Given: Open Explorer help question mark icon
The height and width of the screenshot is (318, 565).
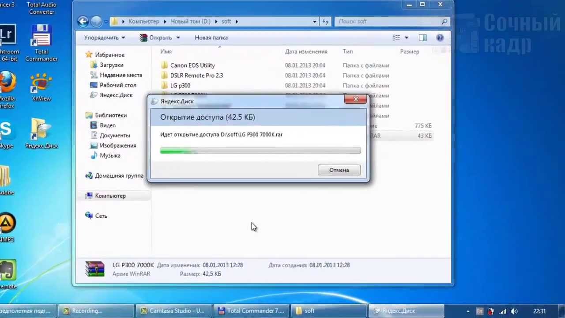Looking at the screenshot, I should click(x=440, y=38).
